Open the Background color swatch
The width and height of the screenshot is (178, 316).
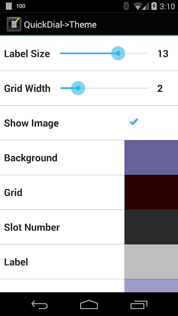point(151,158)
